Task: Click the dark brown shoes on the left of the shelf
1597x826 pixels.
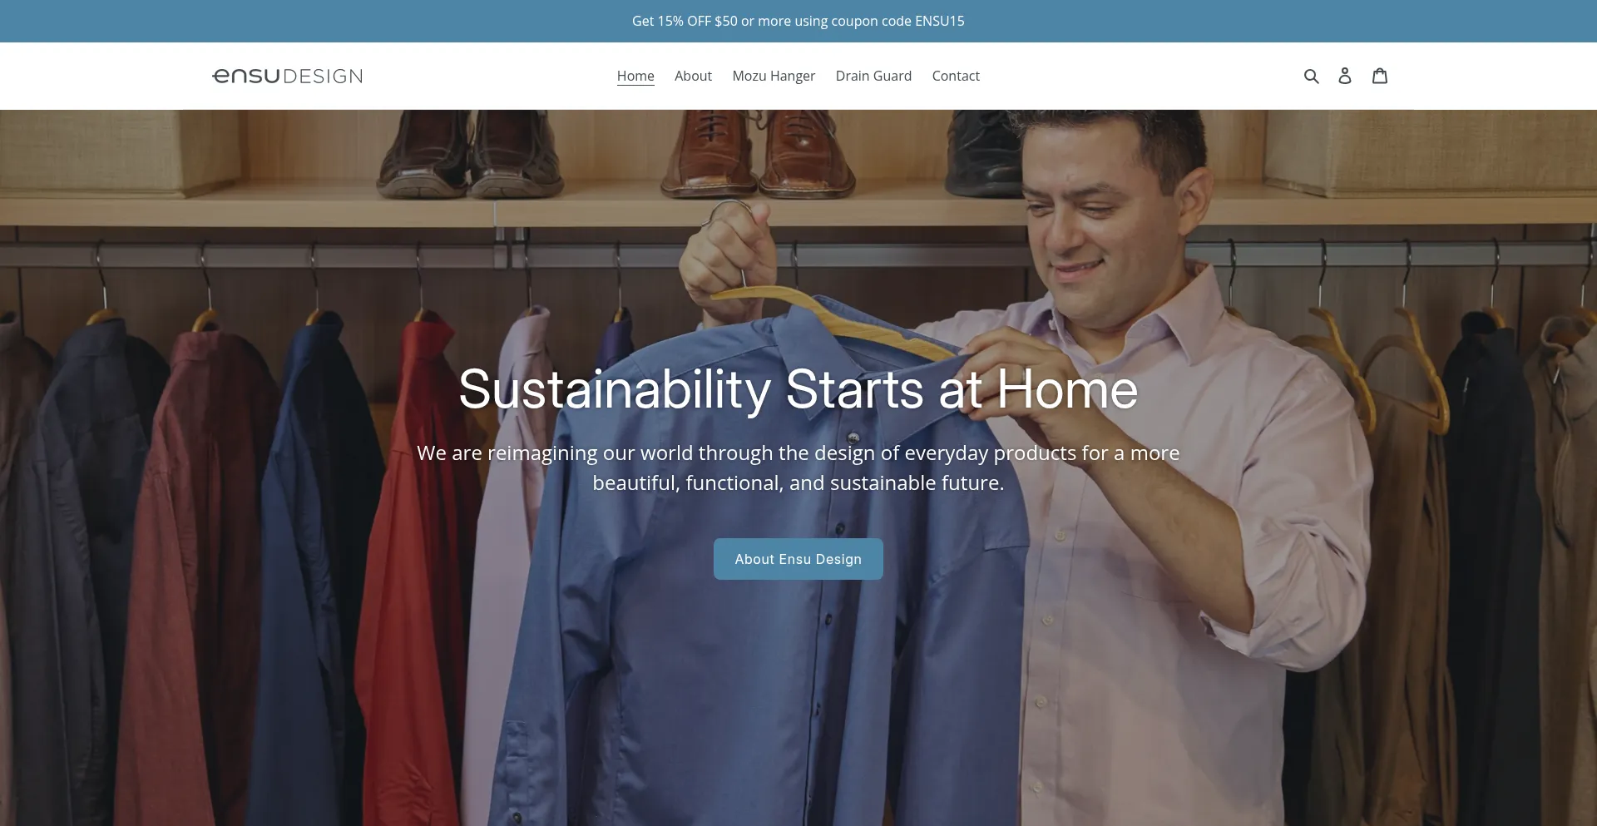Action: tap(470, 154)
